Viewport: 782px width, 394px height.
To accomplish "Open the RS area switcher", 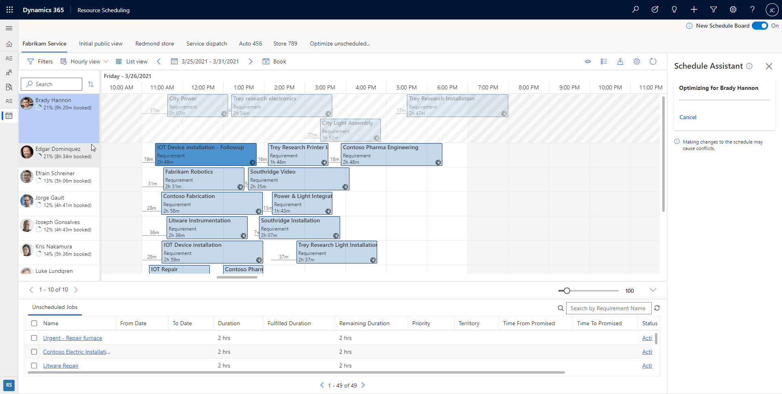I will (x=9, y=385).
